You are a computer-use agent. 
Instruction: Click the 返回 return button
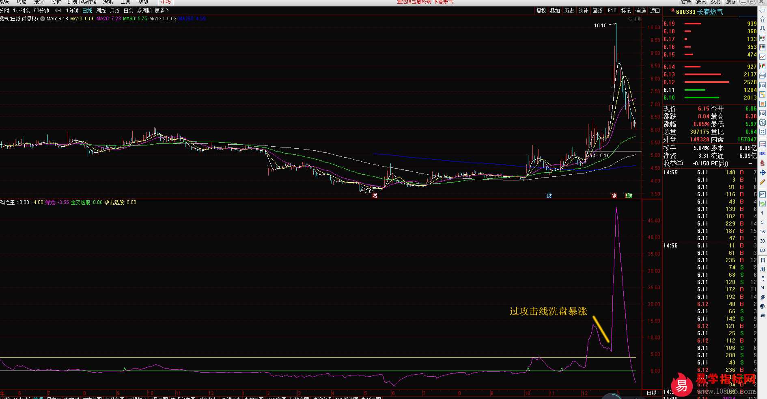pyautogui.click(x=655, y=11)
